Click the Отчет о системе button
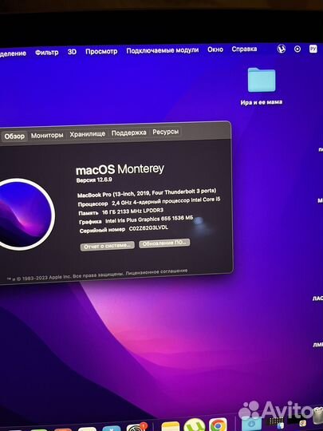 (108, 246)
